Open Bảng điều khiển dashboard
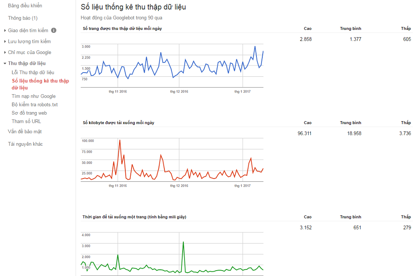This screenshot has width=415, height=276. pyautogui.click(x=25, y=6)
